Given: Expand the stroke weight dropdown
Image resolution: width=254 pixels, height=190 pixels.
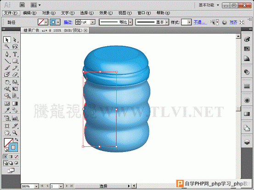Looking at the screenshot, I should (93, 22).
